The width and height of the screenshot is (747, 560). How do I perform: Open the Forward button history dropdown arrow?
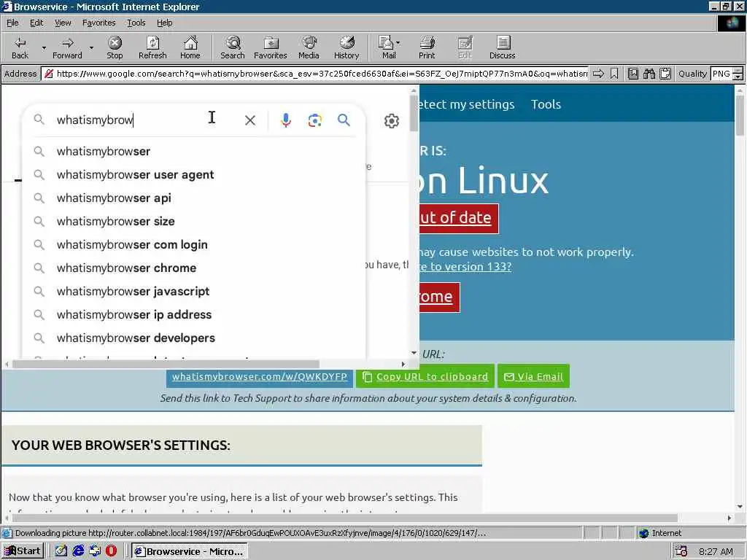point(91,47)
